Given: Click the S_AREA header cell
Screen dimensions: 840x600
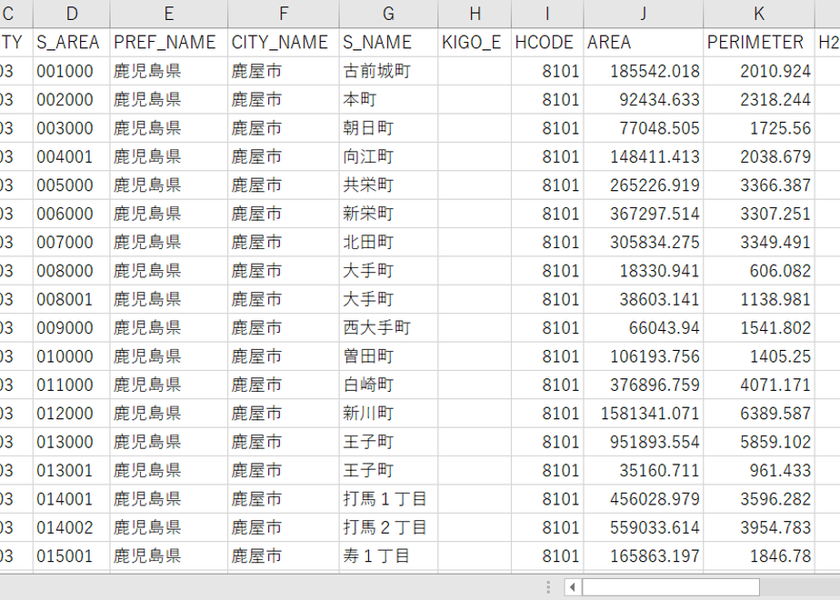Looking at the screenshot, I should pos(71,43).
